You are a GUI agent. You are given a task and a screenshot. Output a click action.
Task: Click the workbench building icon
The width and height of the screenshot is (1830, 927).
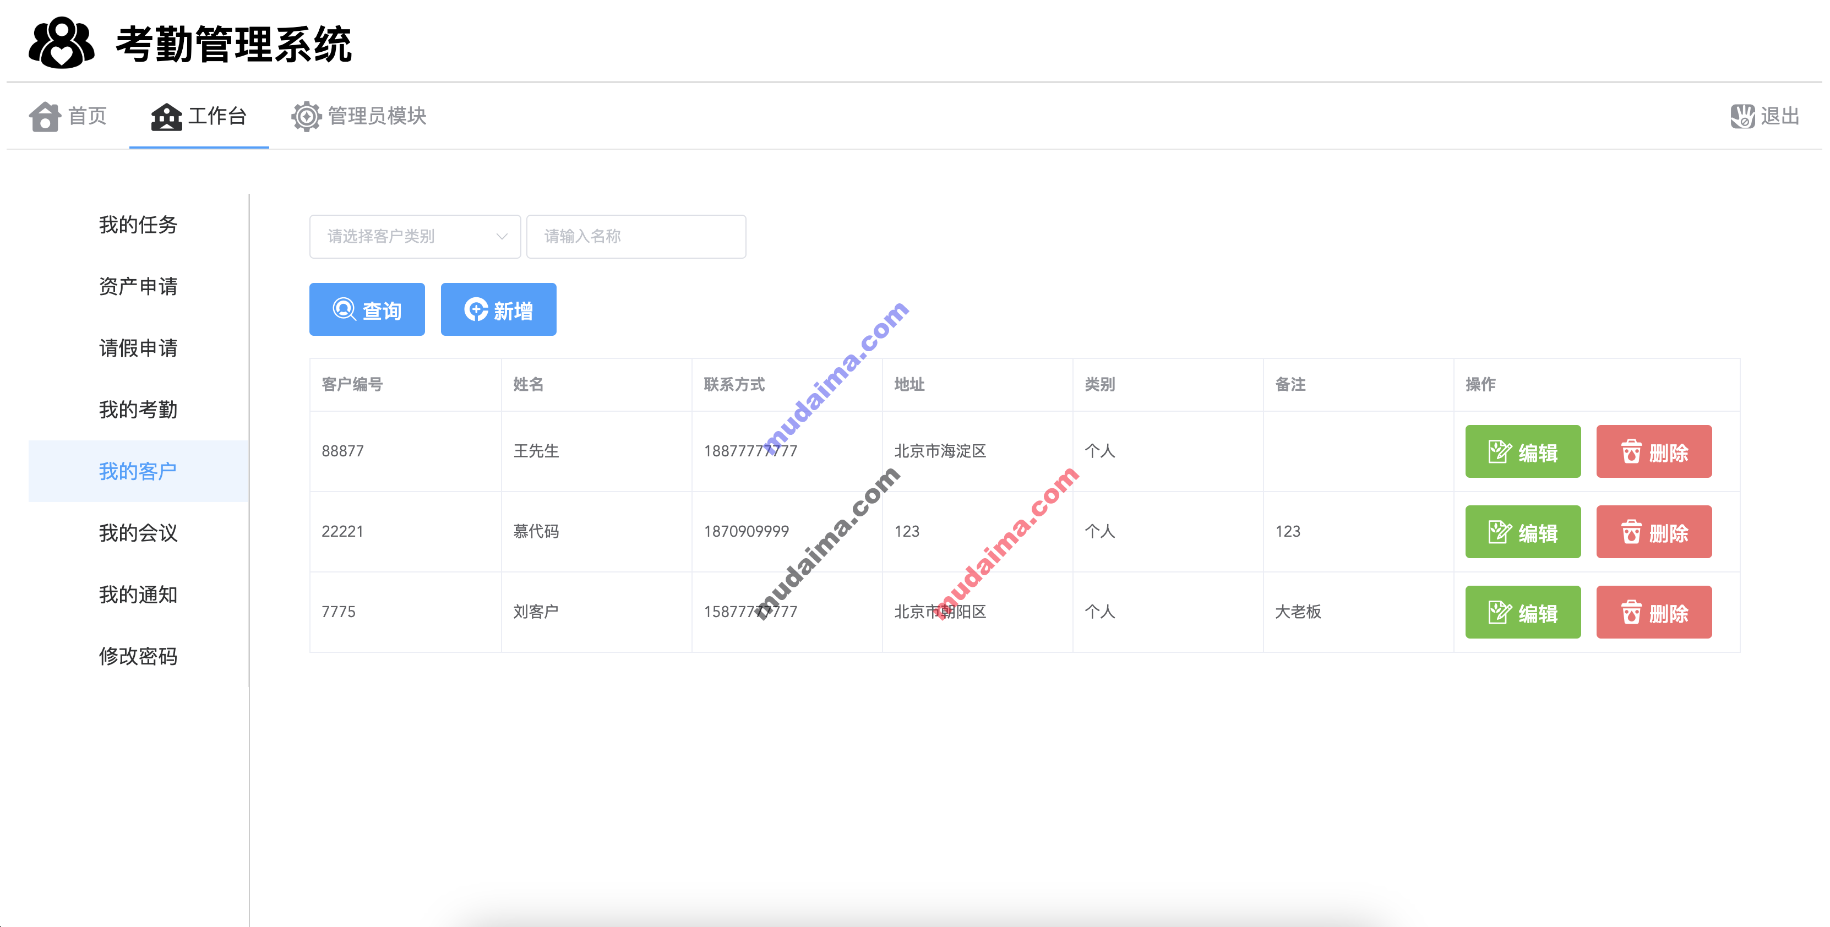coord(166,117)
